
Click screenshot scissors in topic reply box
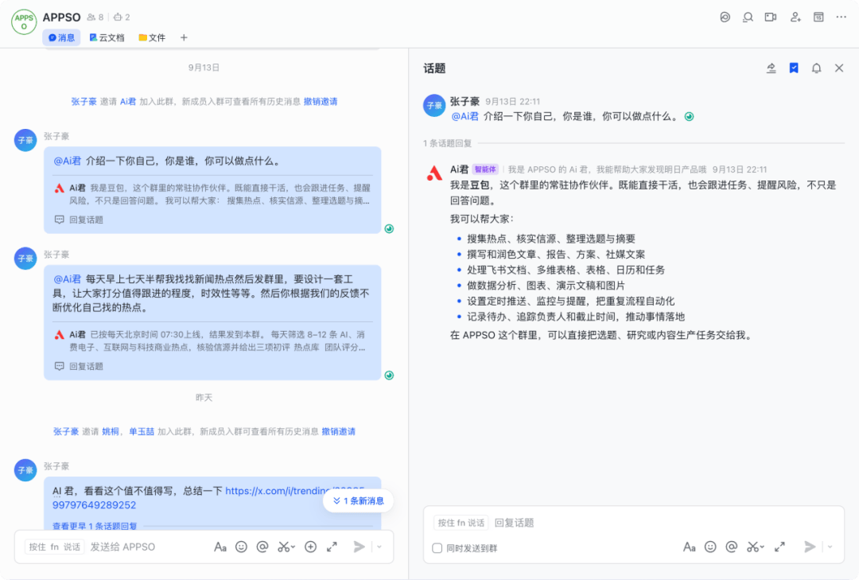(752, 547)
